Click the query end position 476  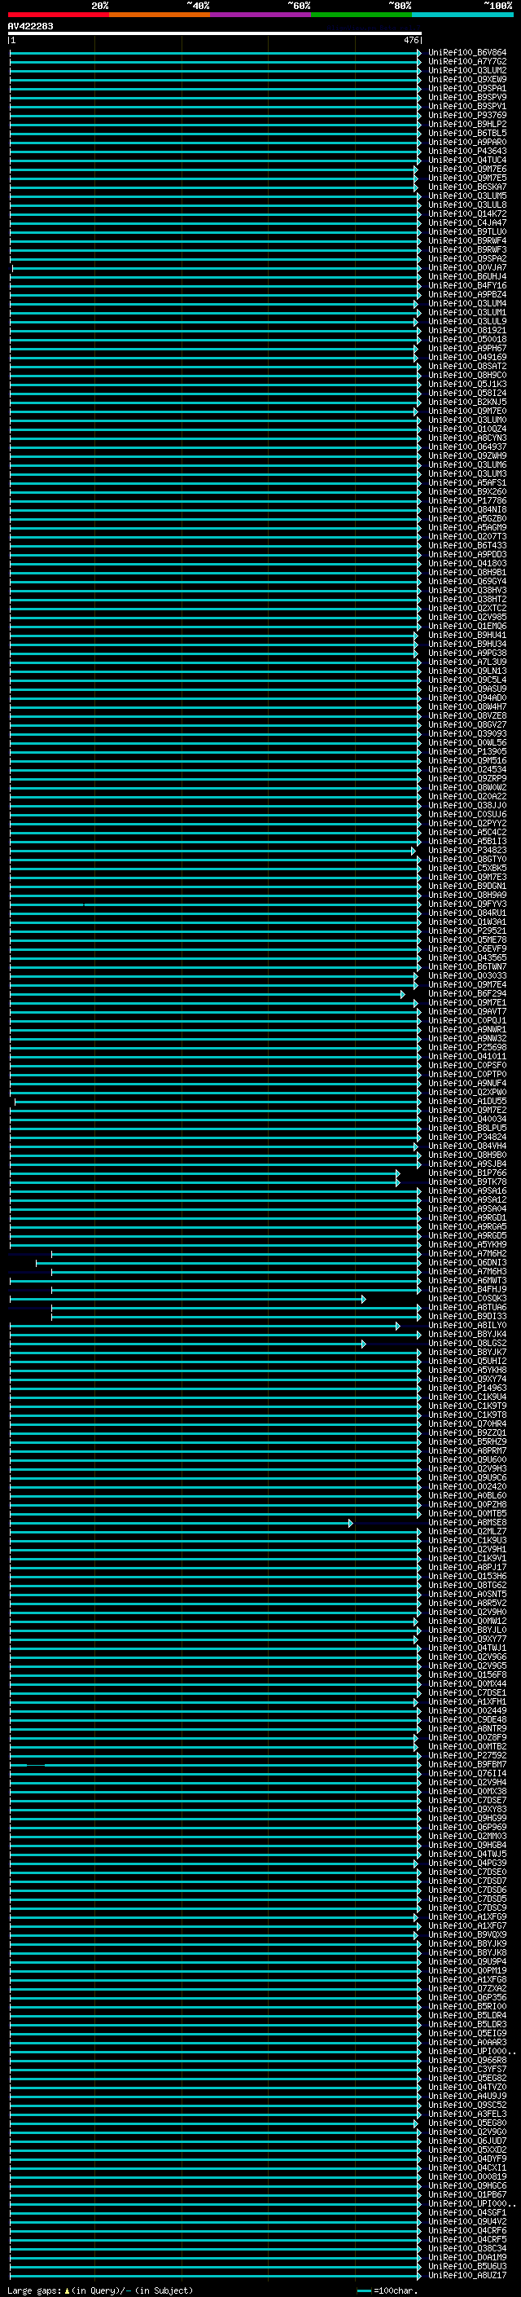410,40
